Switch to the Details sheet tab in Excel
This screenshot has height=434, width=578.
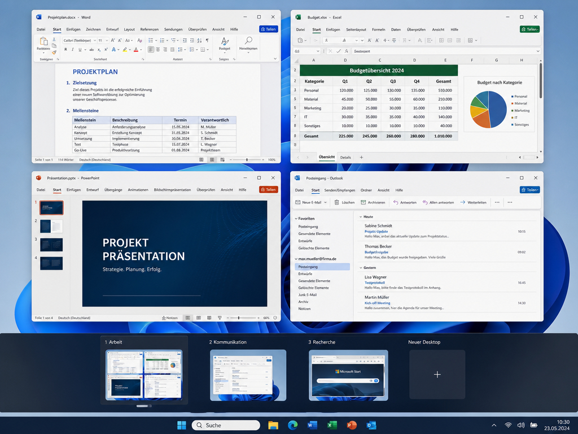(x=345, y=157)
